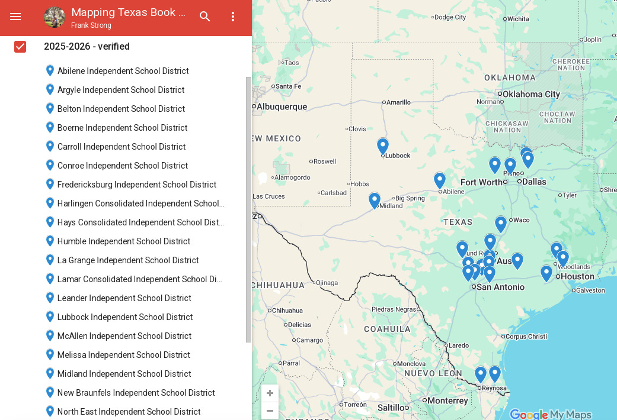Click pin icon beside Fredericksburg Independent School District
The width and height of the screenshot is (617, 420).
click(50, 184)
